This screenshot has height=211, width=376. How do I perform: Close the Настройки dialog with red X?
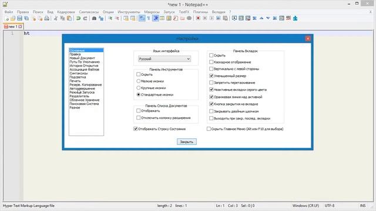click(x=308, y=39)
